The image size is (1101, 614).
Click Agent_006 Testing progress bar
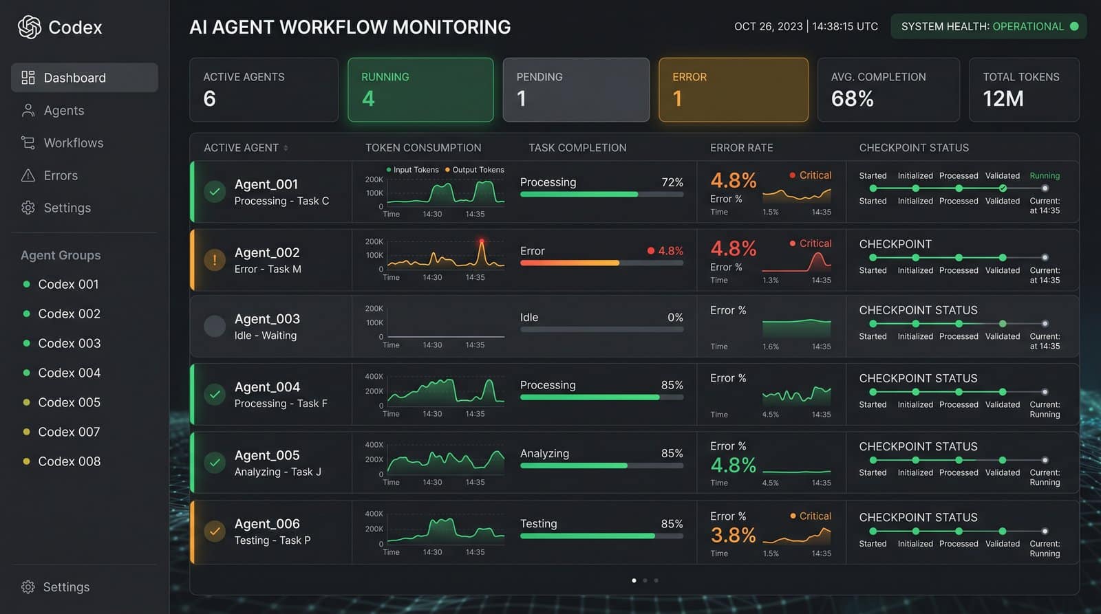coord(601,536)
